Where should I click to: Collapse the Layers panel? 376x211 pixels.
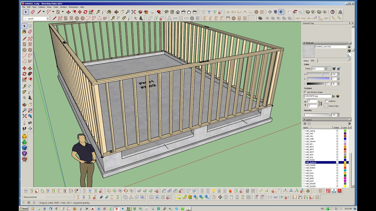[x=304, y=120]
